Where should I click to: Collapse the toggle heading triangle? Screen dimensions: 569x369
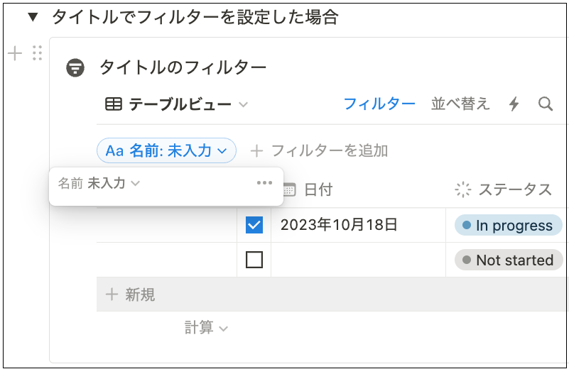click(32, 18)
